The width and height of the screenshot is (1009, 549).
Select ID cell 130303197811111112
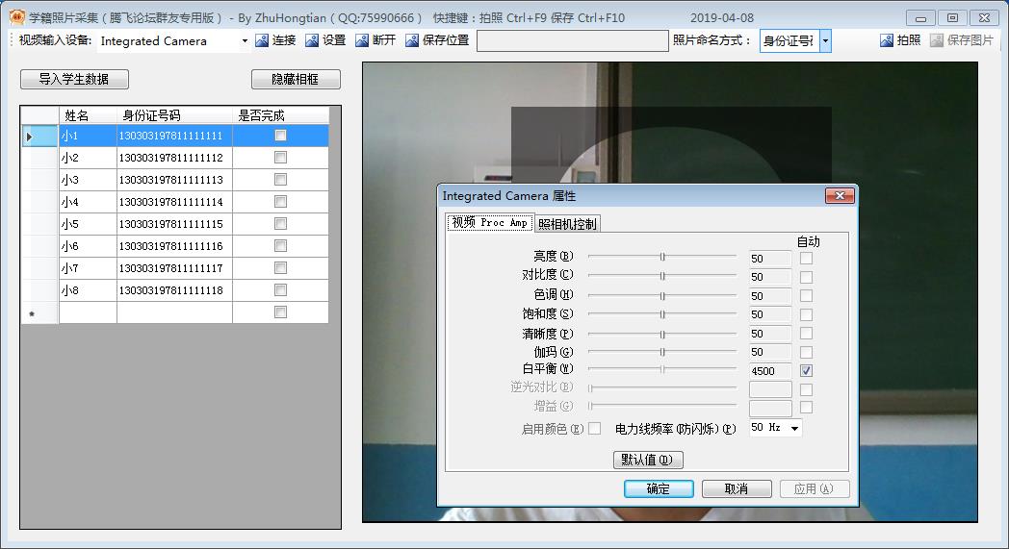(x=174, y=158)
